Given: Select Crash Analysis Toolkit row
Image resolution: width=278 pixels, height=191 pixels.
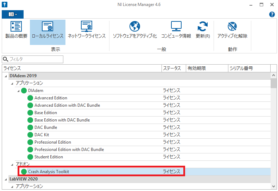Looking at the screenshot, I should pyautogui.click(x=145, y=172).
